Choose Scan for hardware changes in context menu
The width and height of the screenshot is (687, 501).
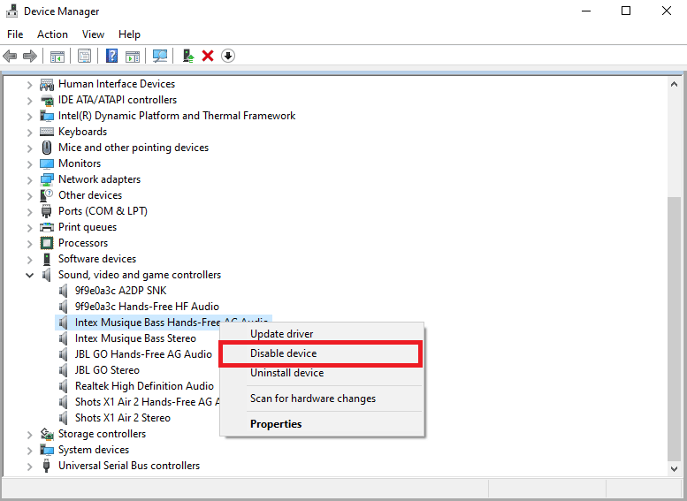(322, 399)
